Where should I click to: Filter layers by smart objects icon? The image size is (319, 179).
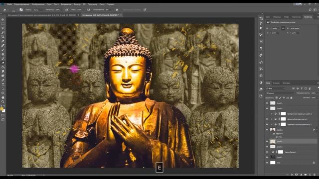310,89
